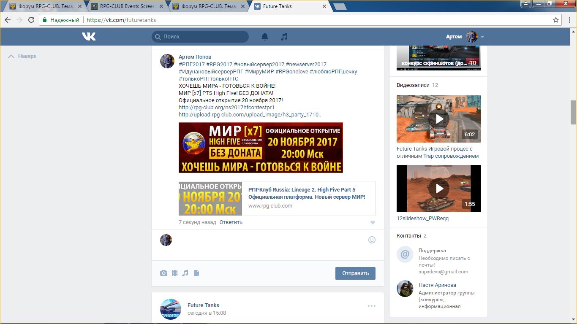Send the comment with Отправить
The width and height of the screenshot is (577, 324).
coord(355,273)
